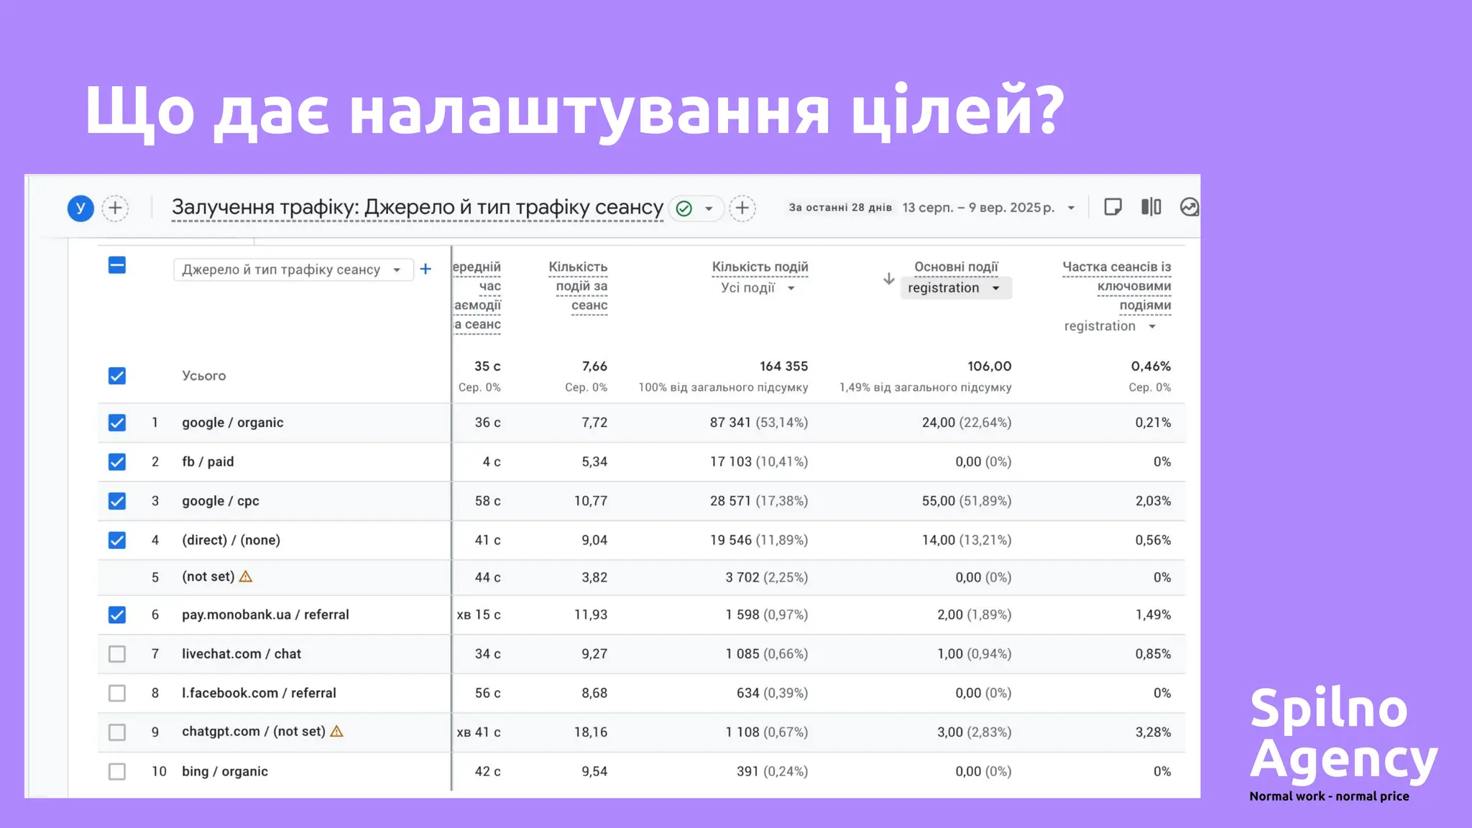Sort by the 'Кількість подій за сеанс' column header
The height and width of the screenshot is (828, 1472).
[578, 286]
